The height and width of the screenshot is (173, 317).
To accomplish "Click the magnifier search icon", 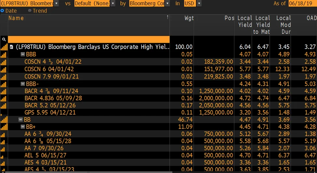I will [x=4, y=39].
